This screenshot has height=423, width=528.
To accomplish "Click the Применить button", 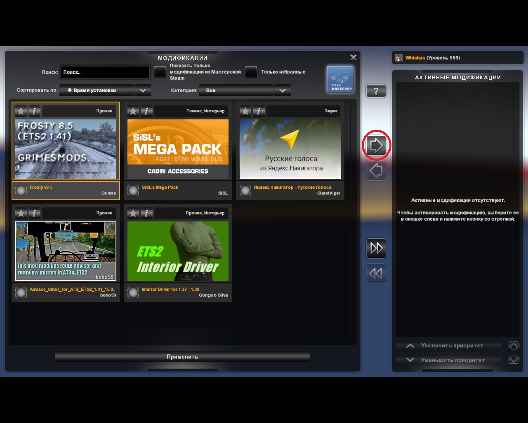I will pos(182,357).
